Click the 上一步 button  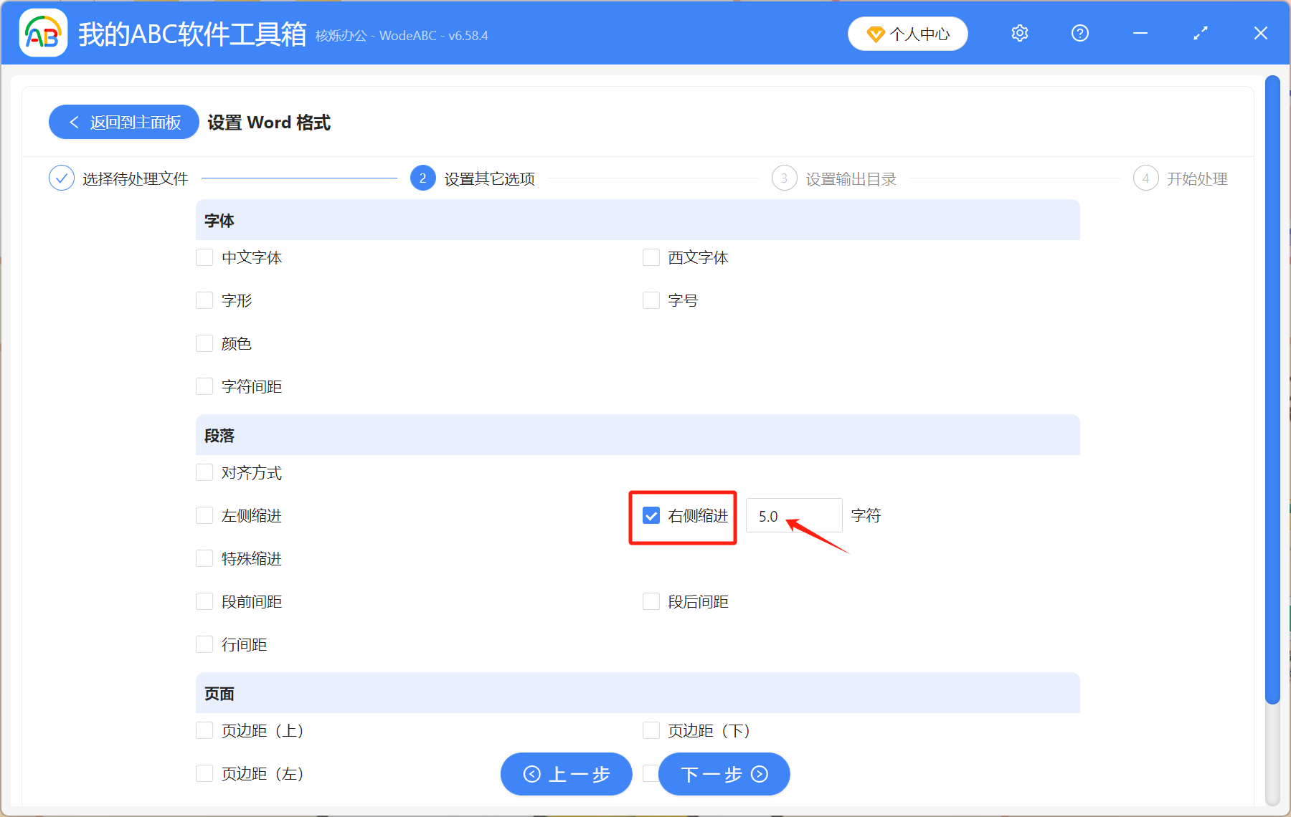click(565, 774)
